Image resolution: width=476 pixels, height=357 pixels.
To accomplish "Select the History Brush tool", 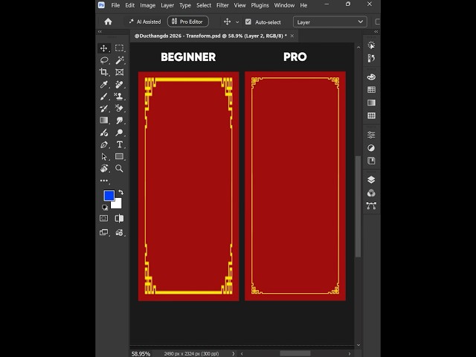I will tap(104, 109).
